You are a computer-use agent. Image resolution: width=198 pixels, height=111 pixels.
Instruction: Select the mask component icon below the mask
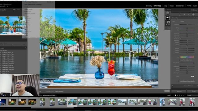168,22
